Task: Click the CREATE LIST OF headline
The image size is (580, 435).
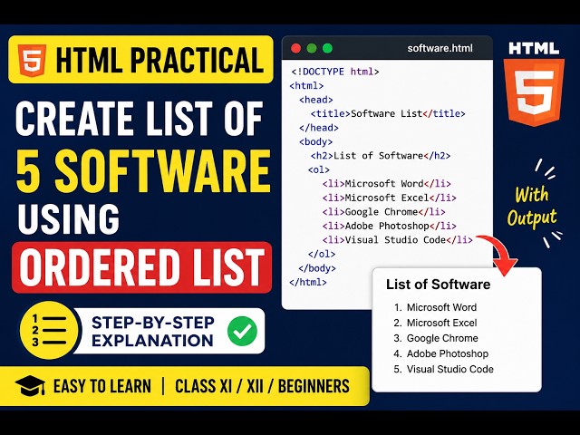Action: [x=139, y=119]
